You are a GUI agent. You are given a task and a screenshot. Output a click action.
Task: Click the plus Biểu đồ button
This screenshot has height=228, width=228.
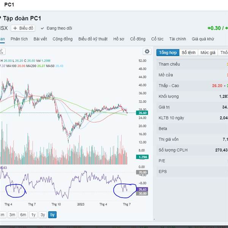[x=23, y=28]
